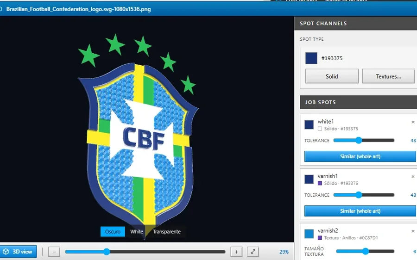Click the varnish1 tolerance slider
417x260 pixels.
tap(364, 195)
